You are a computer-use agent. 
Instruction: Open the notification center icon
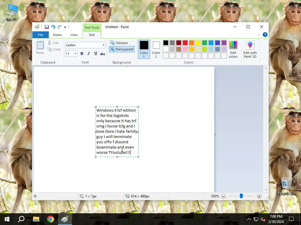pos(291,219)
